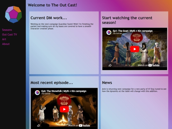The image size is (172, 129).
Task: Select the 'Most recent episode...' heading
Action: [x=52, y=82]
